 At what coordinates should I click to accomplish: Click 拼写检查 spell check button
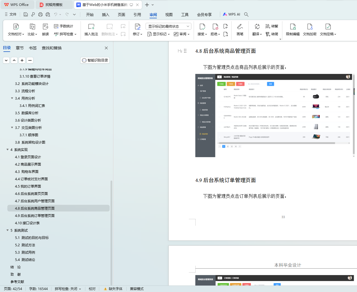pyautogui.click(x=65, y=34)
